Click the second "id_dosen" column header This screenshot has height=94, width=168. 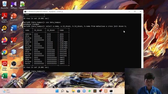[x=51, y=30]
